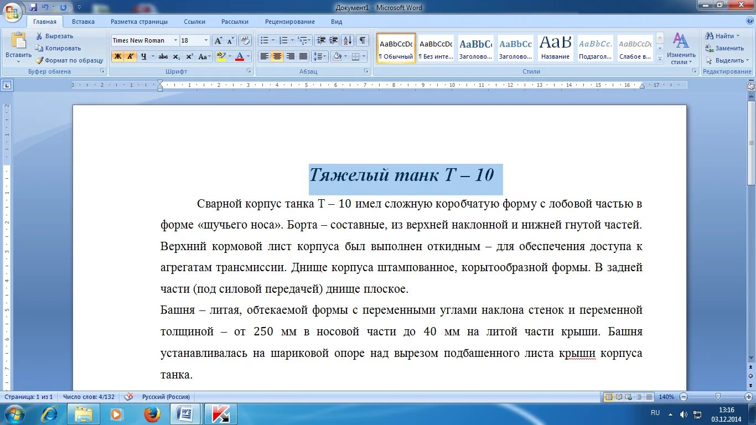Open the change case Aa menu

click(205, 56)
